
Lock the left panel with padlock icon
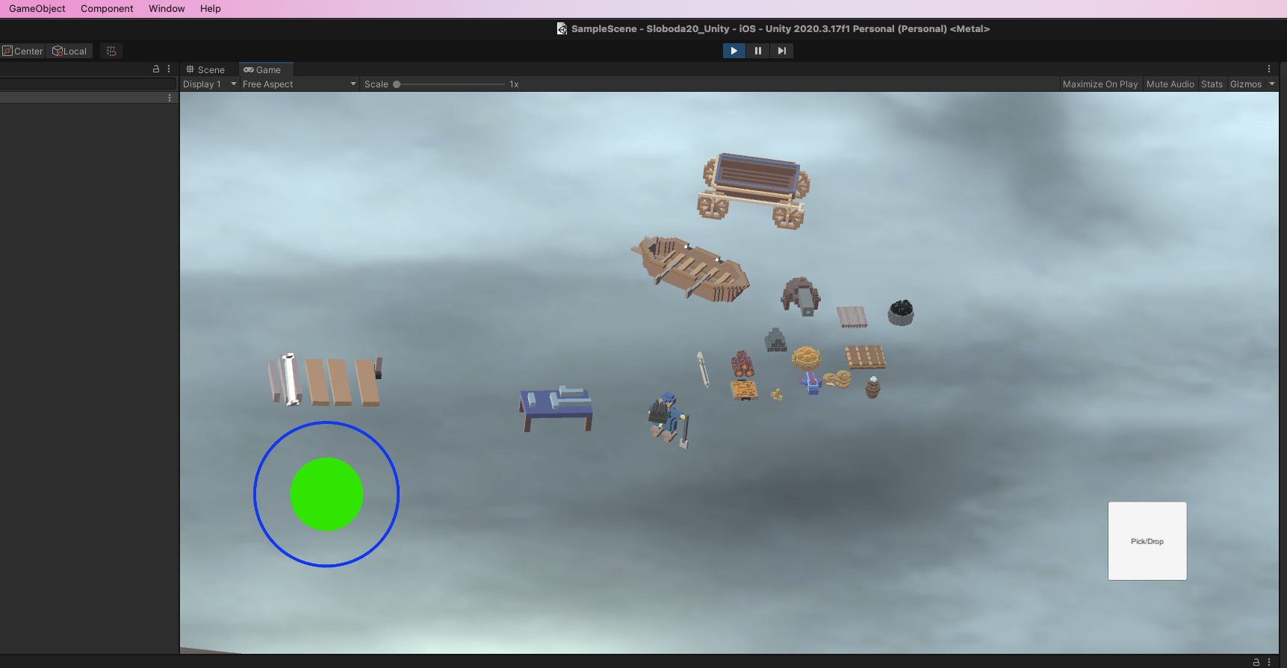156,69
